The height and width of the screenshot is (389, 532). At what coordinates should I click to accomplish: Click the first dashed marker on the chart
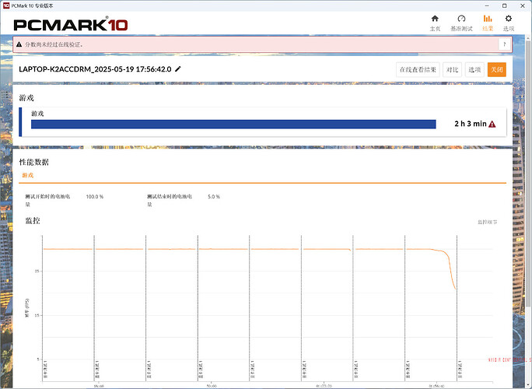coord(43,311)
